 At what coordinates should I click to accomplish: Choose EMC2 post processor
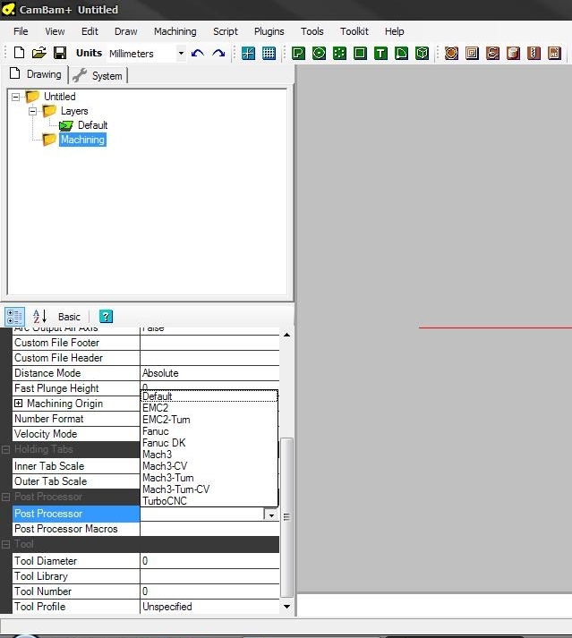[209, 408]
